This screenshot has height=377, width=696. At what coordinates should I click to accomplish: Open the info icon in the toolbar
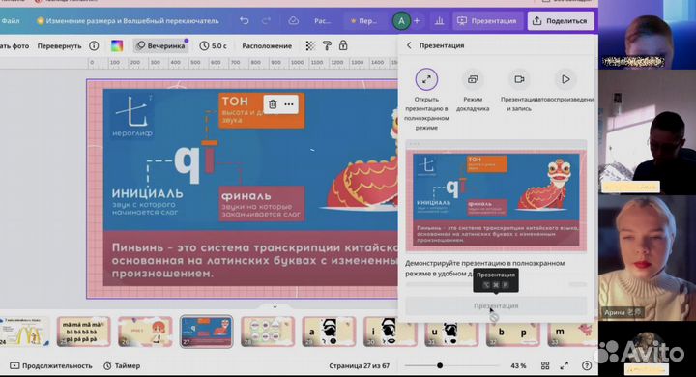(x=94, y=45)
